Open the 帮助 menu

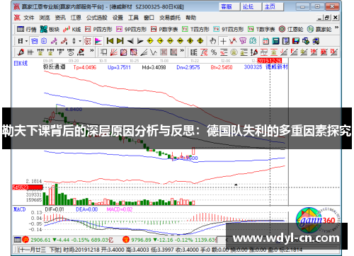click(x=190, y=18)
